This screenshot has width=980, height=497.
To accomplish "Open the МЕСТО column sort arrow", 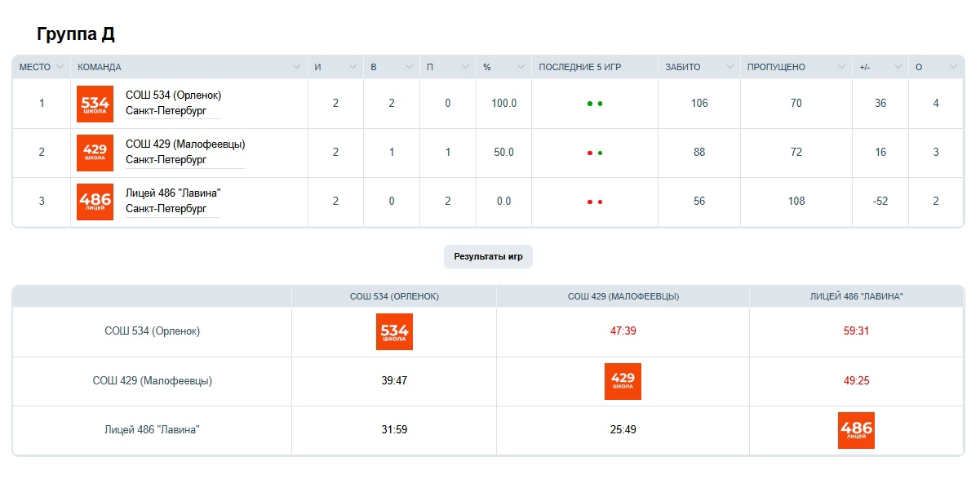I will click(60, 67).
